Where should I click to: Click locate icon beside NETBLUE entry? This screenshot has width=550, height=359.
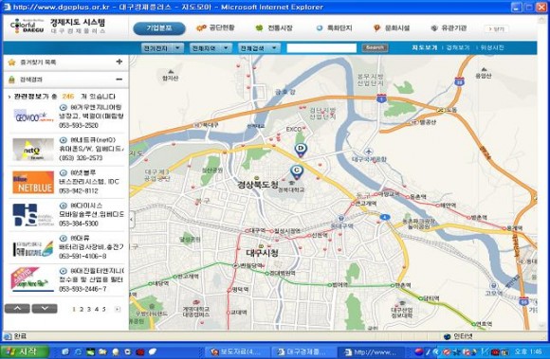click(x=64, y=172)
